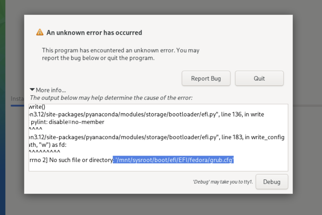Viewport: 322px width, 215px height.
Task: Click the 'write()' line in traceback
Action: [x=37, y=106]
